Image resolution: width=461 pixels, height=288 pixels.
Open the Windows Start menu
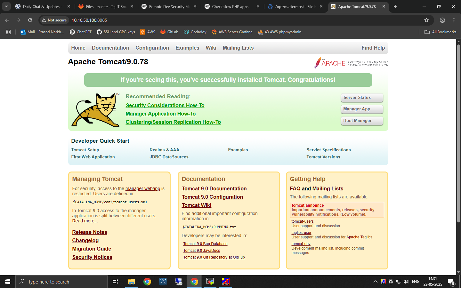pyautogui.click(x=8, y=282)
